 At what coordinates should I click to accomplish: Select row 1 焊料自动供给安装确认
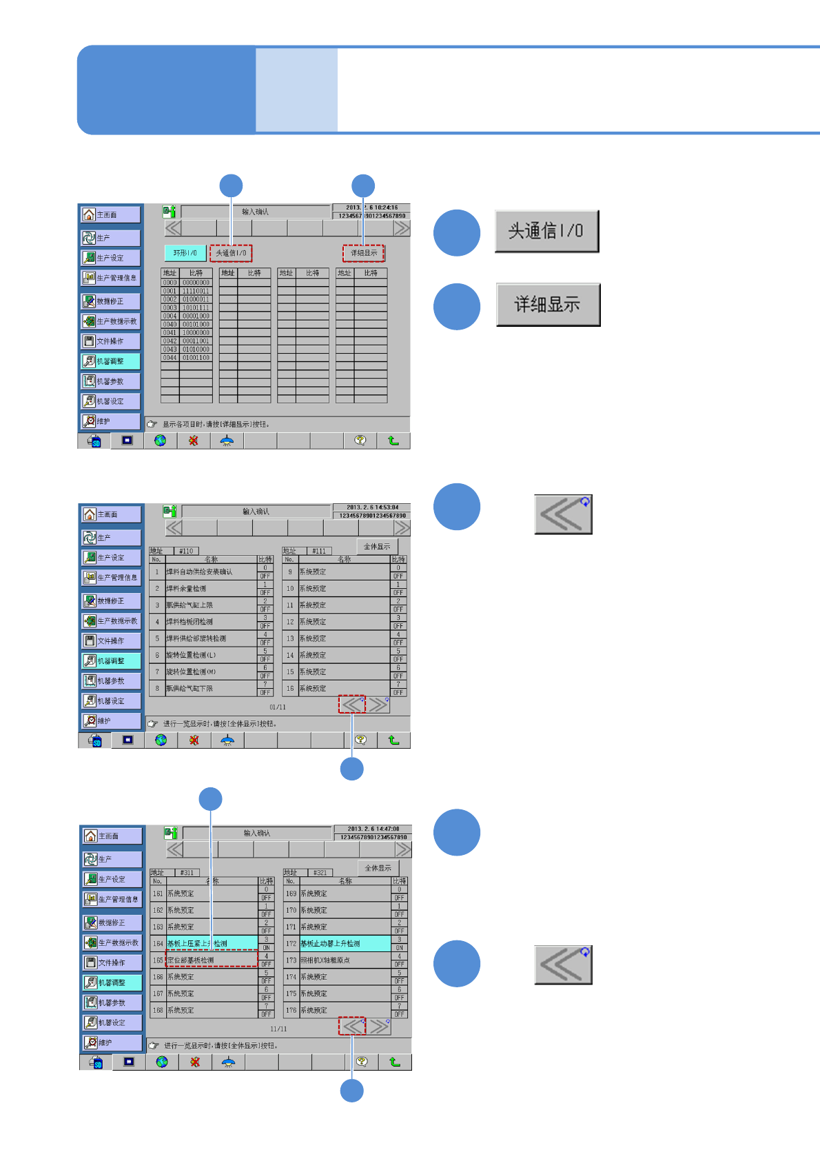pyautogui.click(x=211, y=572)
